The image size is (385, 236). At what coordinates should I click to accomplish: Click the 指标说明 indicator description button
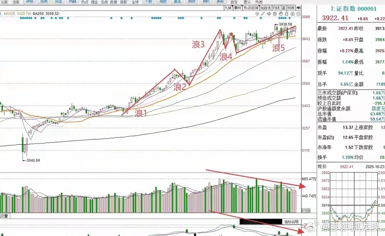click(x=292, y=222)
